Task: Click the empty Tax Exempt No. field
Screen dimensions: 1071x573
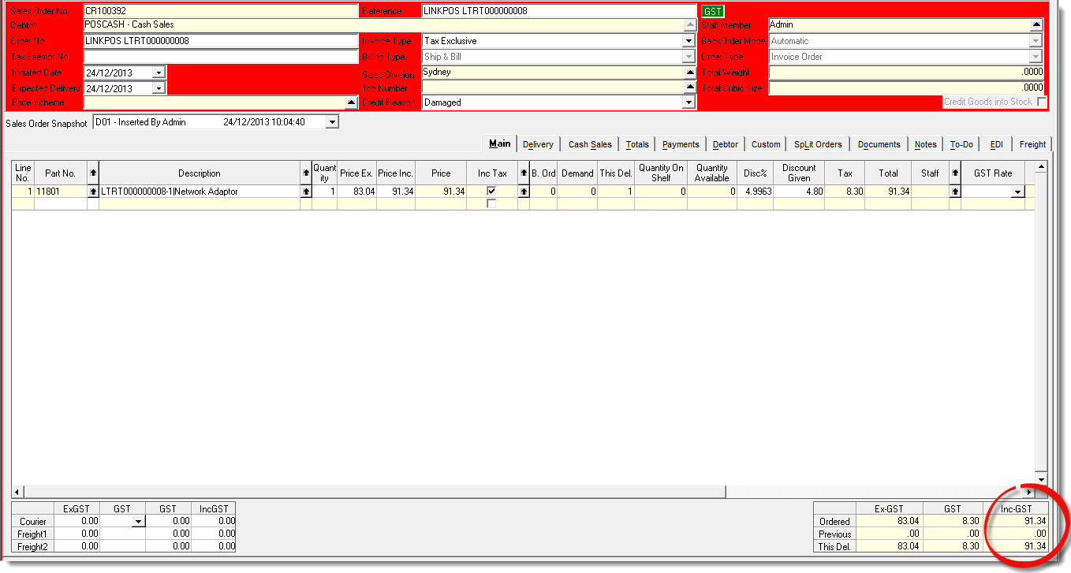Action: coord(221,57)
